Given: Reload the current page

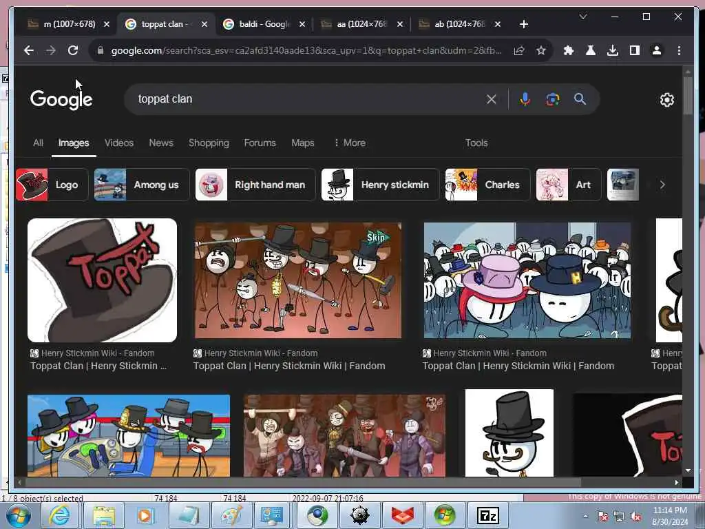Looking at the screenshot, I should pyautogui.click(x=73, y=50).
